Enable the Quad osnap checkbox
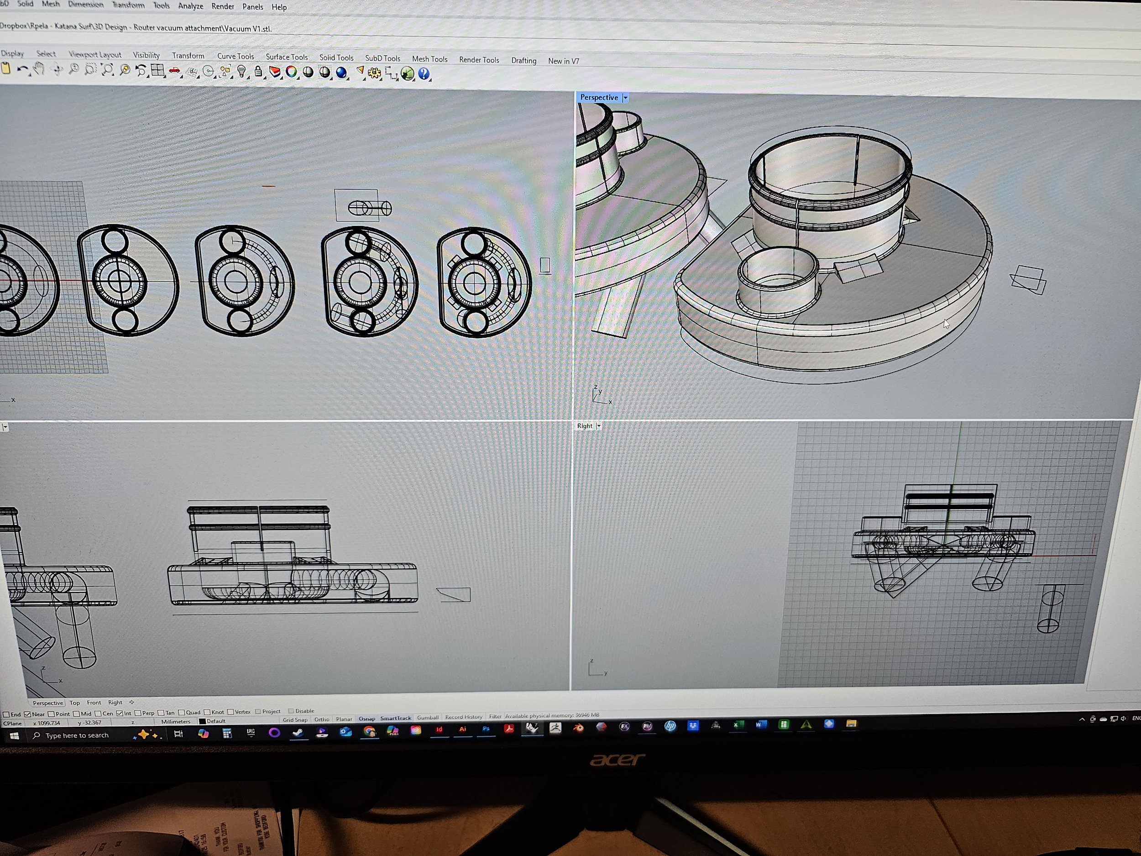Screen dimensions: 1141x856 point(182,713)
